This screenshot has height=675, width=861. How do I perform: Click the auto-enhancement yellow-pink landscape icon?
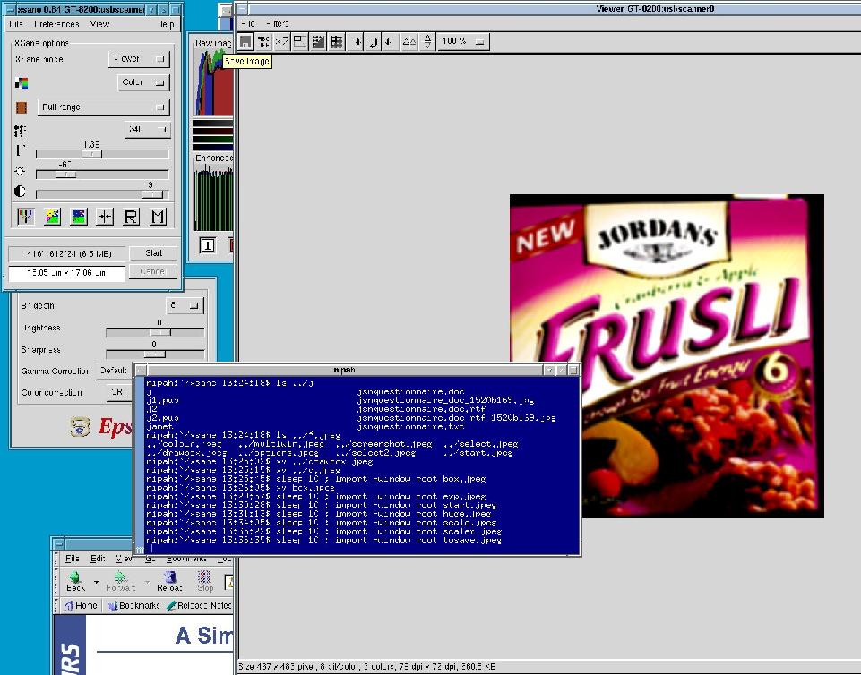[52, 217]
